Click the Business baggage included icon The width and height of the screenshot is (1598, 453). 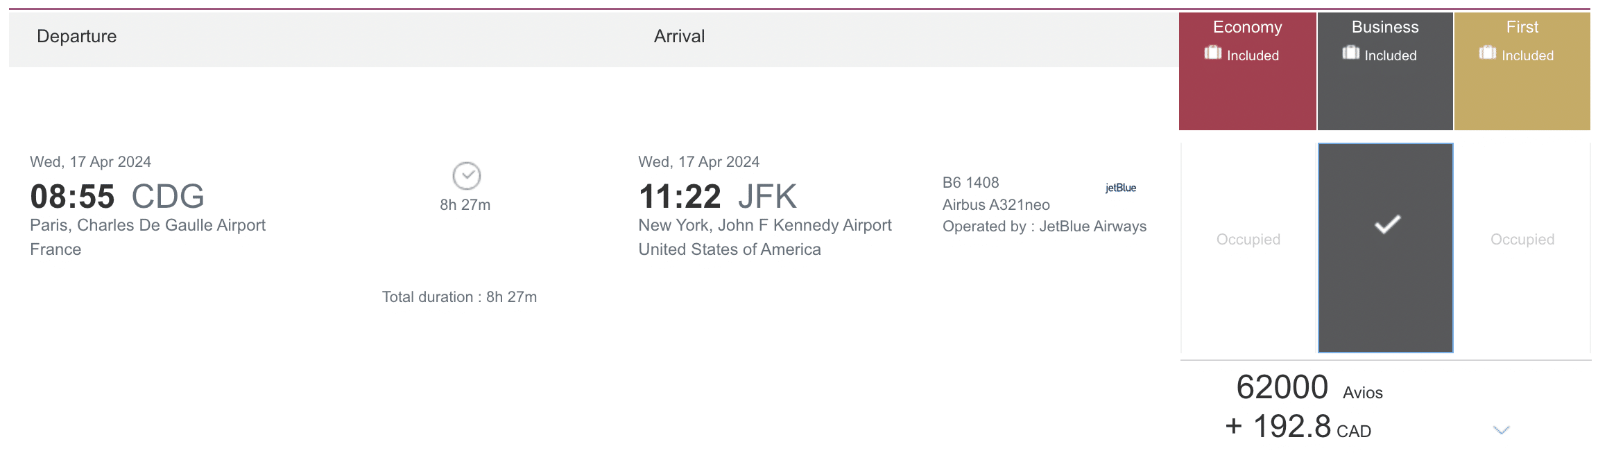[x=1350, y=53]
